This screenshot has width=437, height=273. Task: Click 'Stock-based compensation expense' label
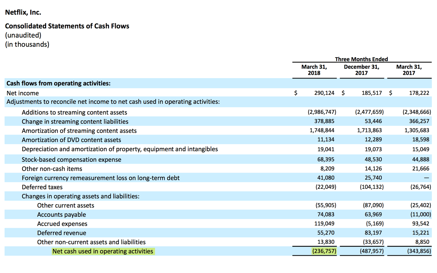71,160
